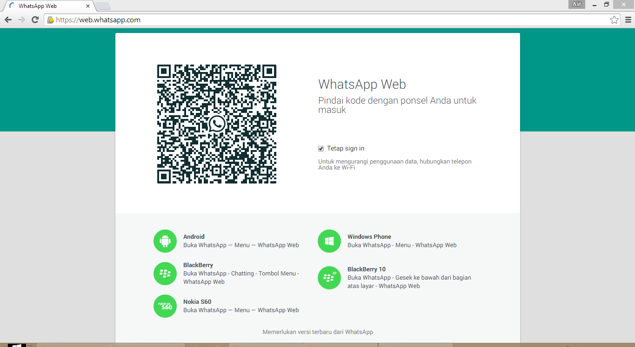Close the WhatsApp Web tab
Image resolution: width=635 pixels, height=347 pixels.
point(87,6)
